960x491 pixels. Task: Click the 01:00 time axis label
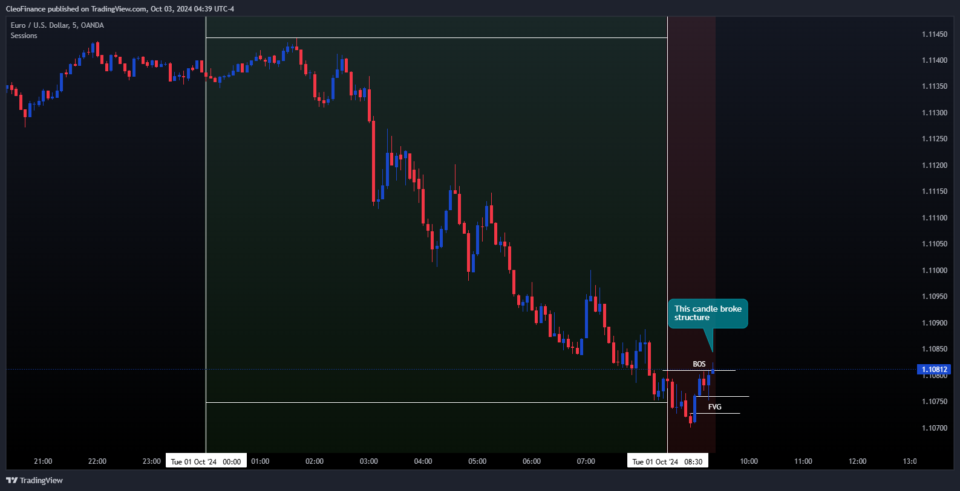pos(260,461)
